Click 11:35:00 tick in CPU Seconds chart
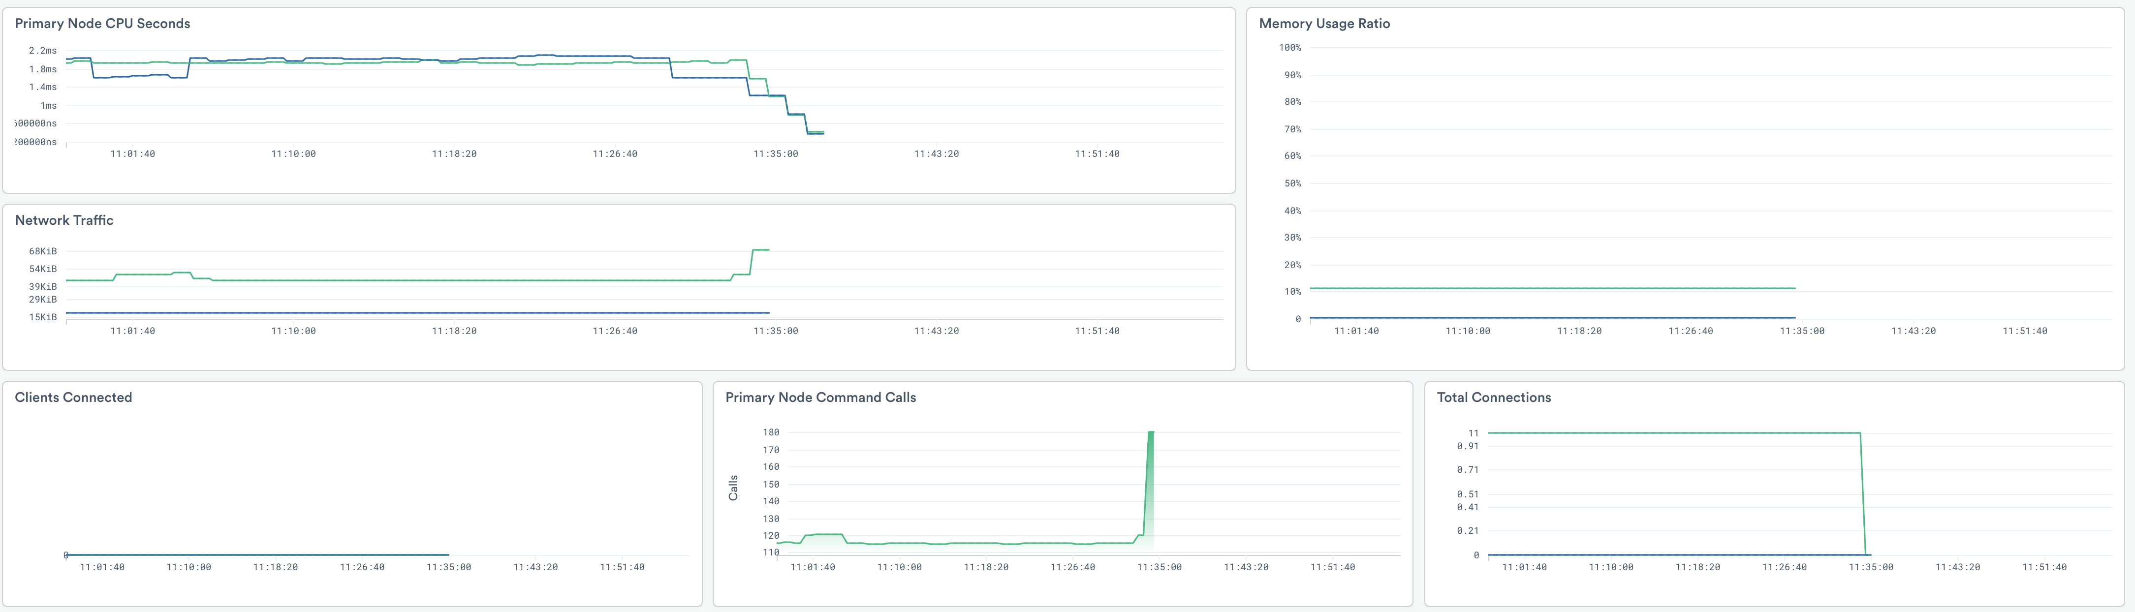The width and height of the screenshot is (2135, 612). [x=776, y=154]
